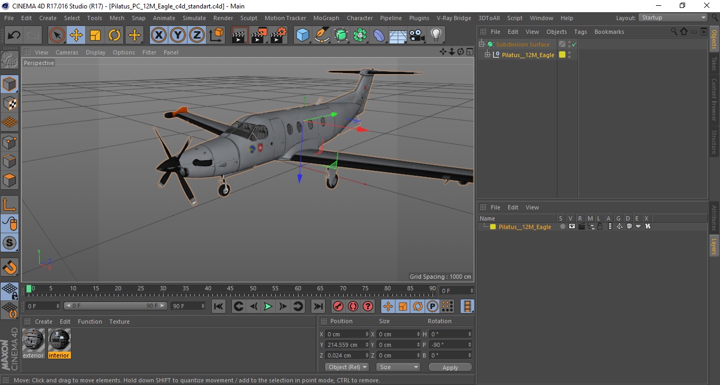720x385 pixels.
Task: Open the Object (Rel) coordinate dropdown
Action: click(347, 367)
